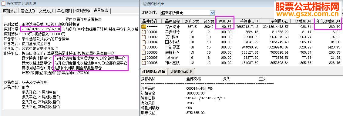Sort by the 总次数 column header
This screenshot has height=116, width=343.
[208, 21]
